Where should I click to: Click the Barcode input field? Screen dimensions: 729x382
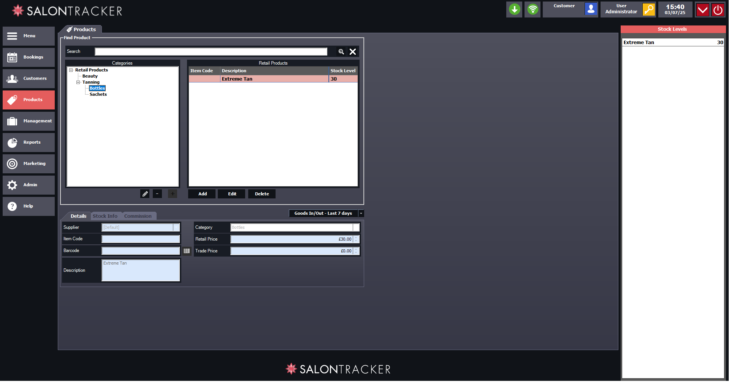(x=141, y=251)
